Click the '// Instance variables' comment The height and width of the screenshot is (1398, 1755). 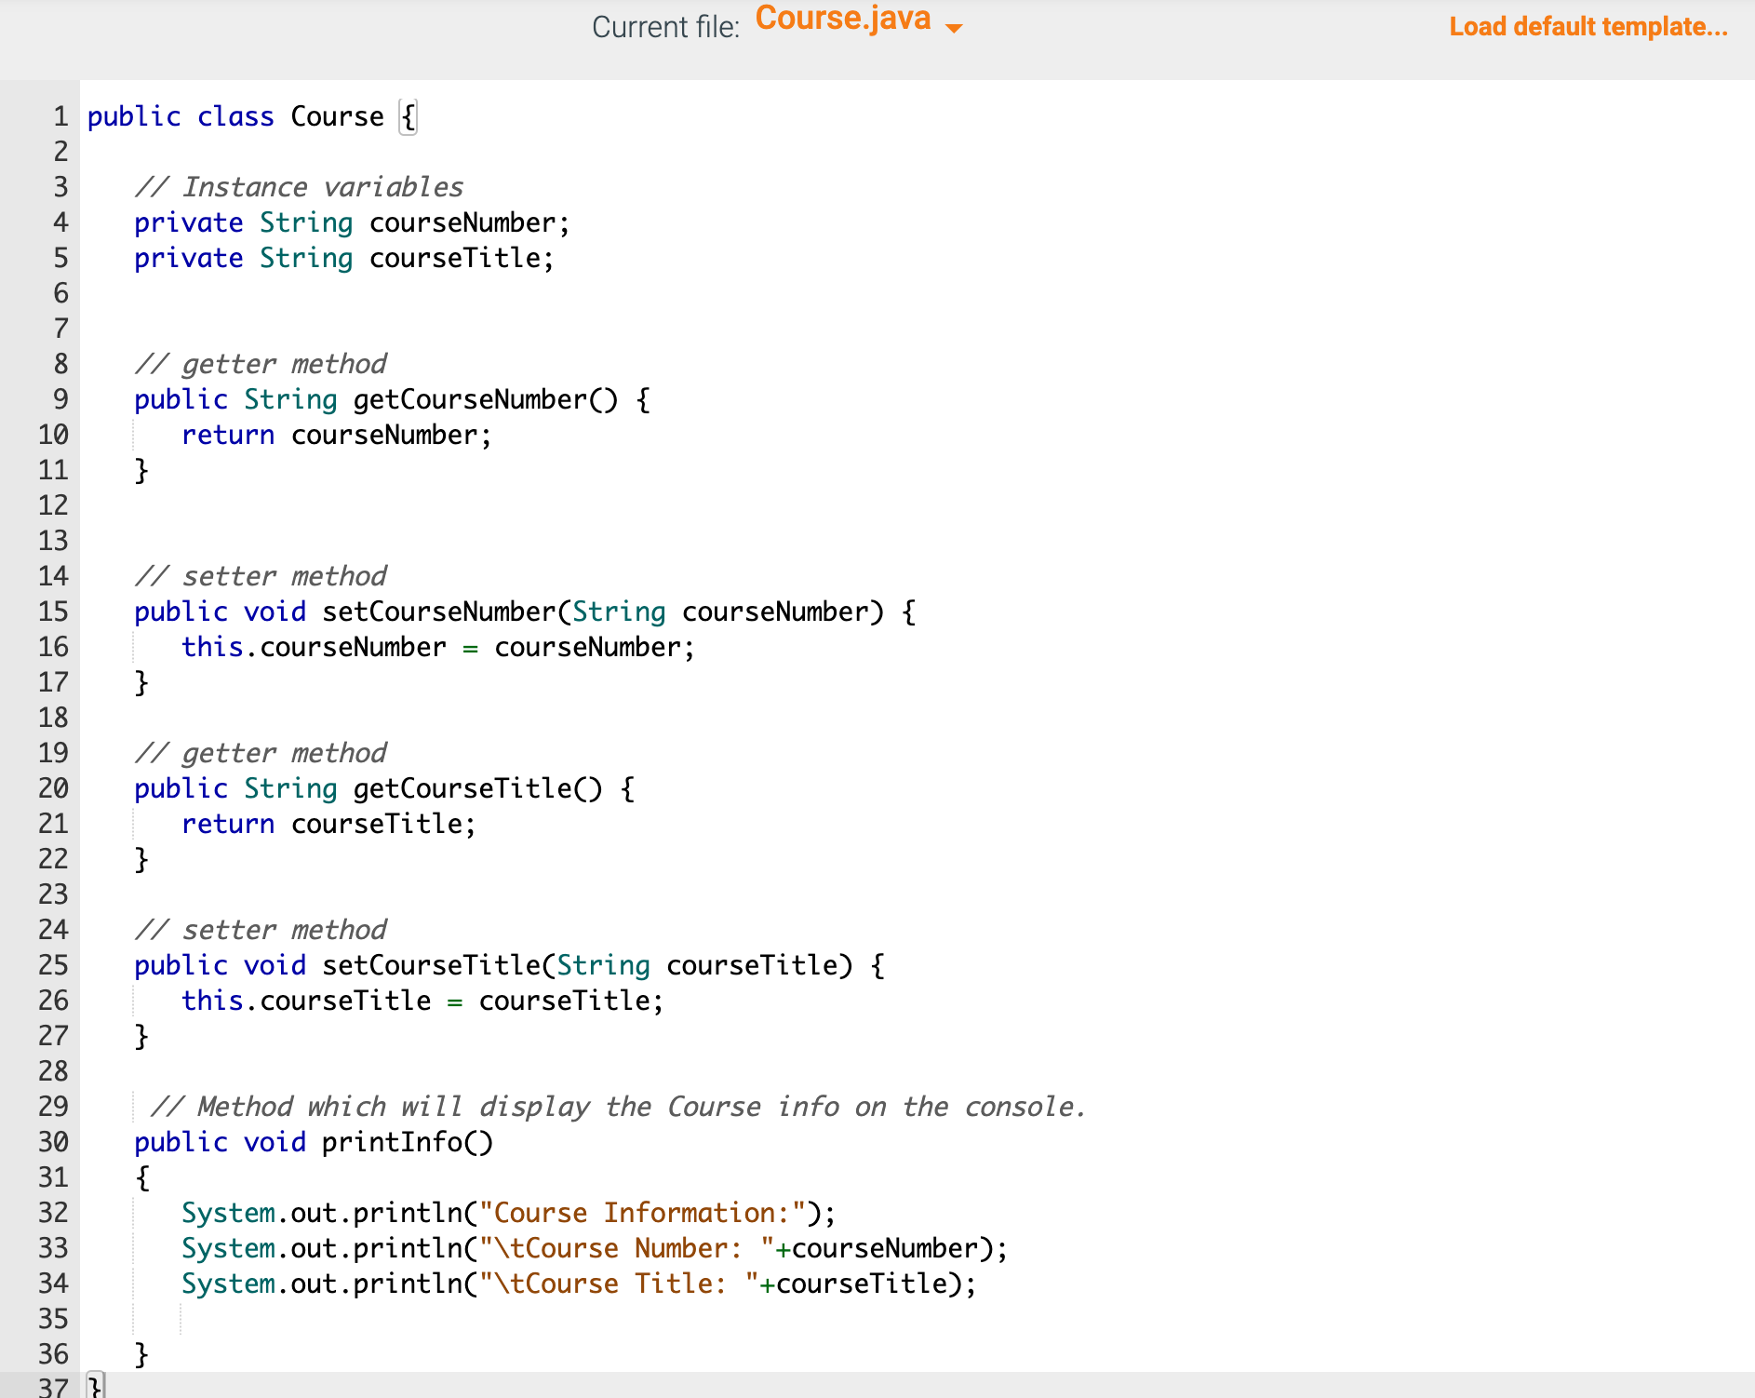pos(299,187)
